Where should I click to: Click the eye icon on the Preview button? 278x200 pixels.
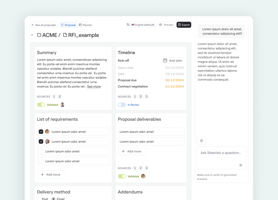[161, 25]
